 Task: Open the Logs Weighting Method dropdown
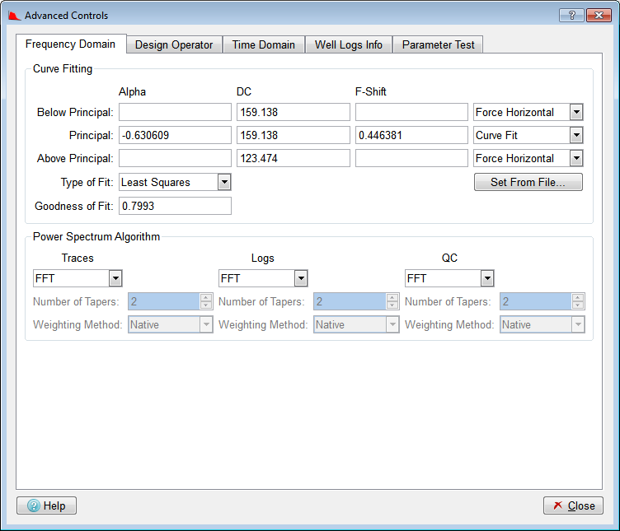tap(356, 324)
